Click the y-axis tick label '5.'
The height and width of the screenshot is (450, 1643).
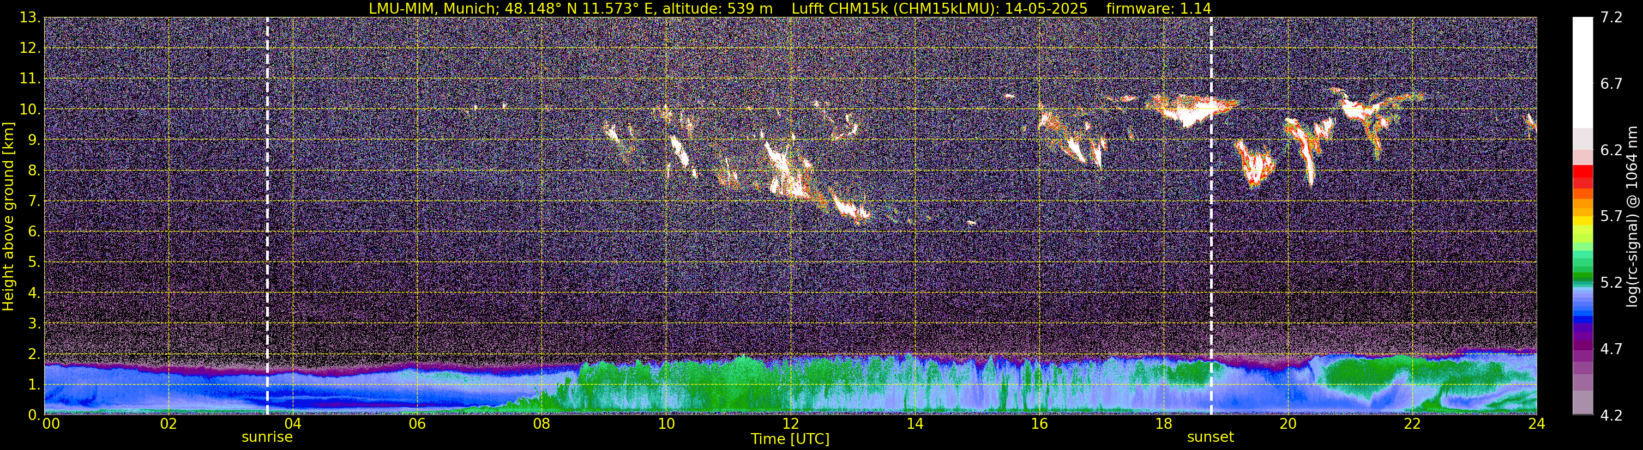click(x=34, y=263)
